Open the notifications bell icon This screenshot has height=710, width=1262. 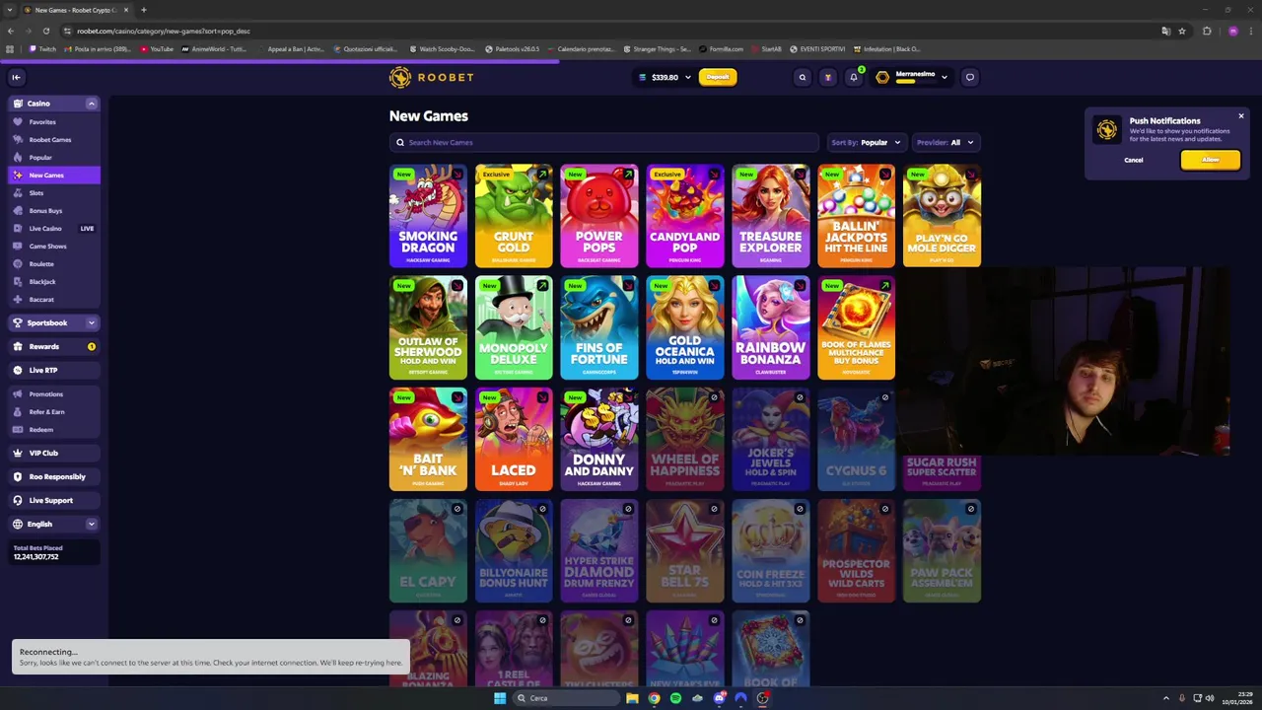point(854,77)
